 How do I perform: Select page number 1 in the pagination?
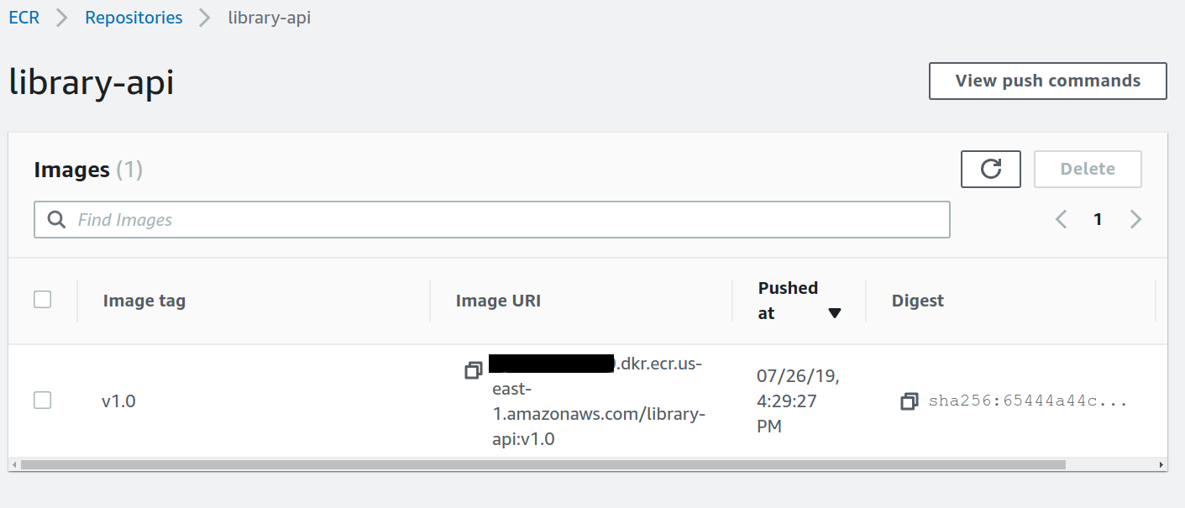(x=1098, y=219)
